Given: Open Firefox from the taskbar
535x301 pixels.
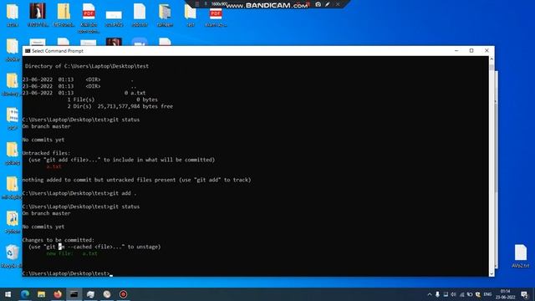Looking at the screenshot, I should click(x=58, y=294).
